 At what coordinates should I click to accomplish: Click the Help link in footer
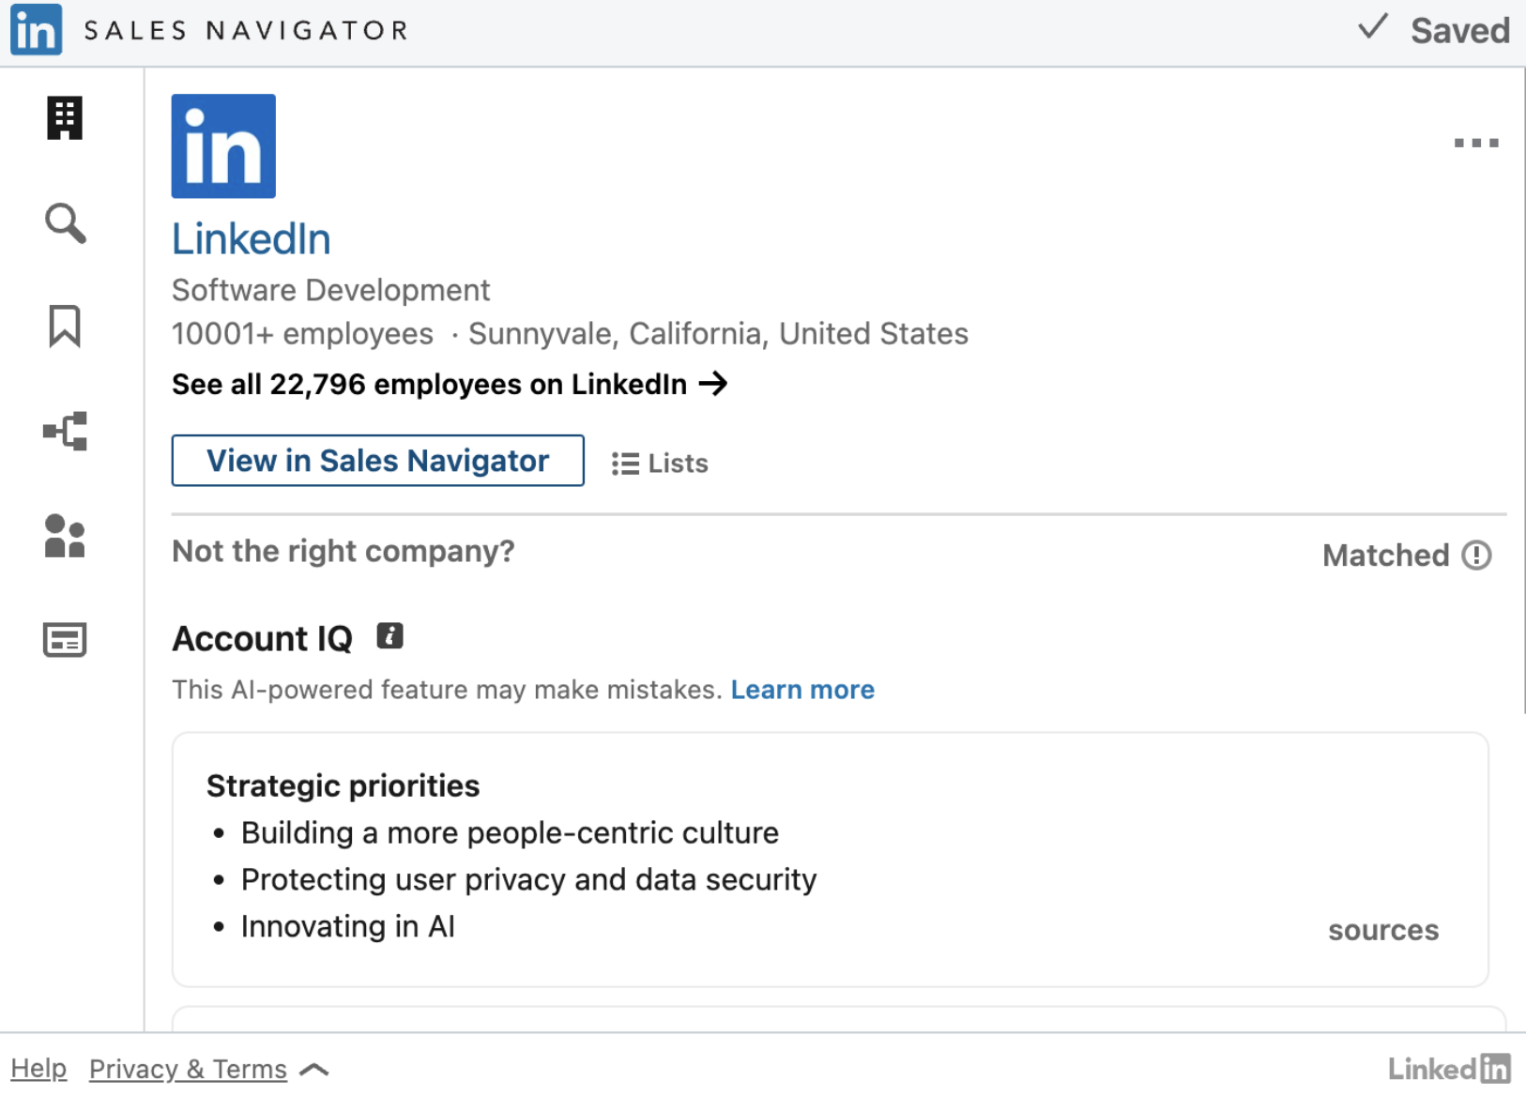click(x=38, y=1069)
